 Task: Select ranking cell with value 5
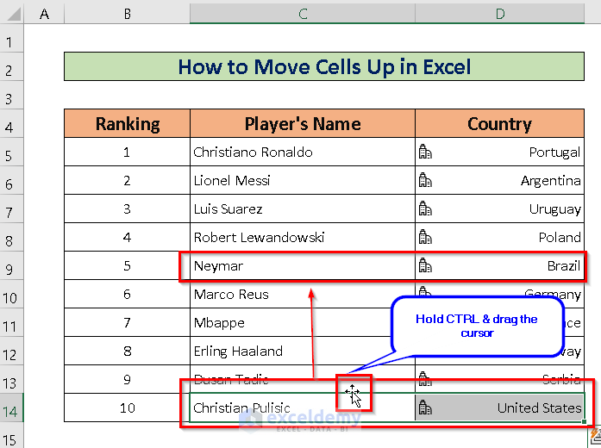pyautogui.click(x=128, y=265)
